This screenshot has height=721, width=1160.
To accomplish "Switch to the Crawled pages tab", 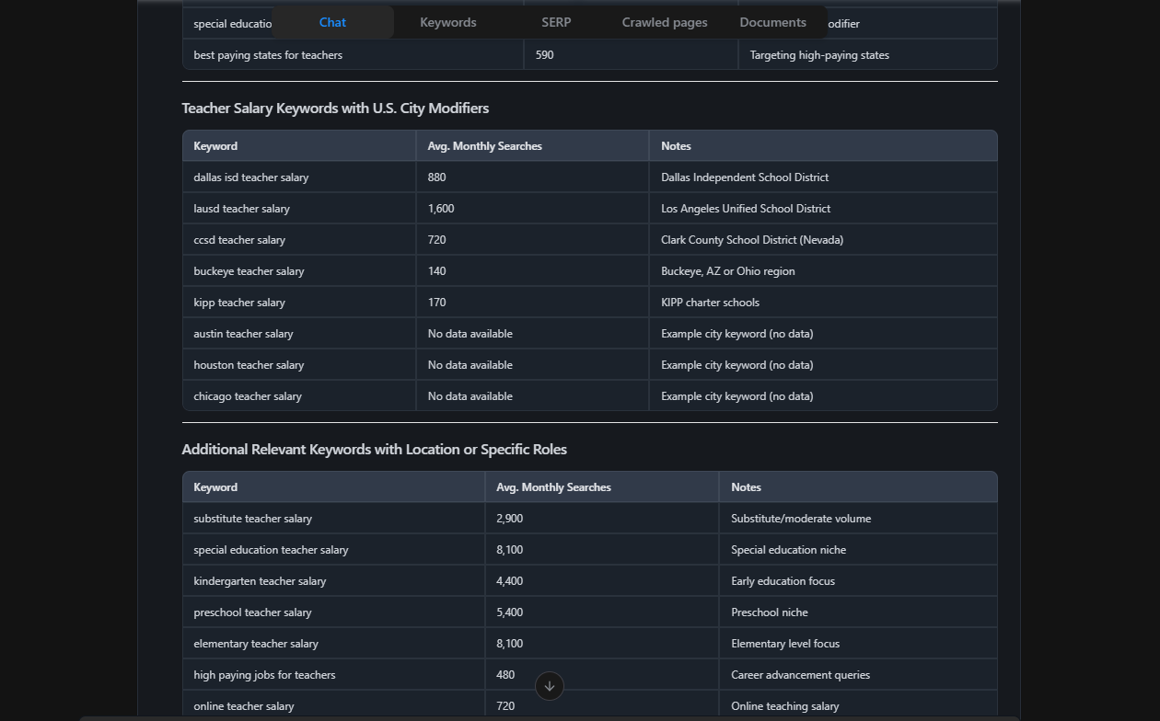I will pos(664,22).
